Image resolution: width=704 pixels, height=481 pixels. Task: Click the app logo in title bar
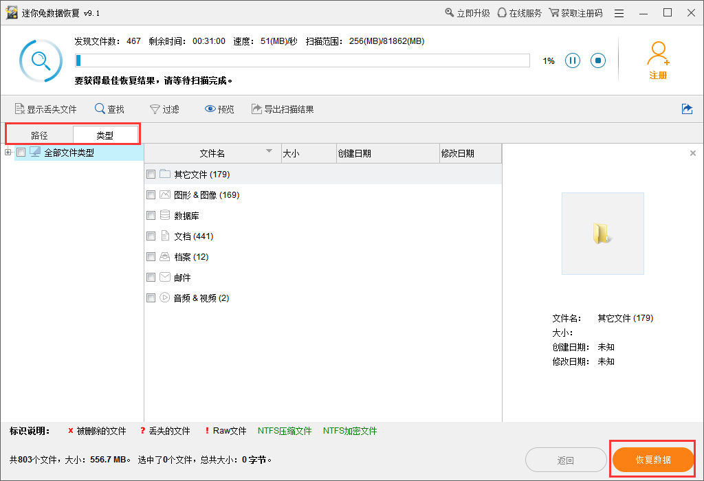(x=11, y=12)
